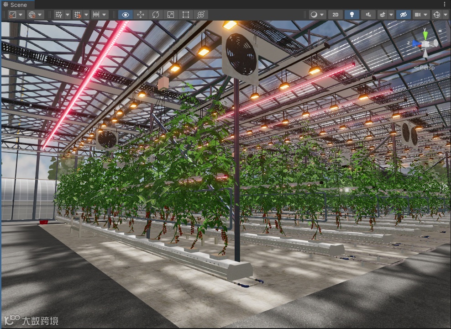The width and height of the screenshot is (451, 329).
Task: Select the Rotate tool
Action: coord(156,15)
